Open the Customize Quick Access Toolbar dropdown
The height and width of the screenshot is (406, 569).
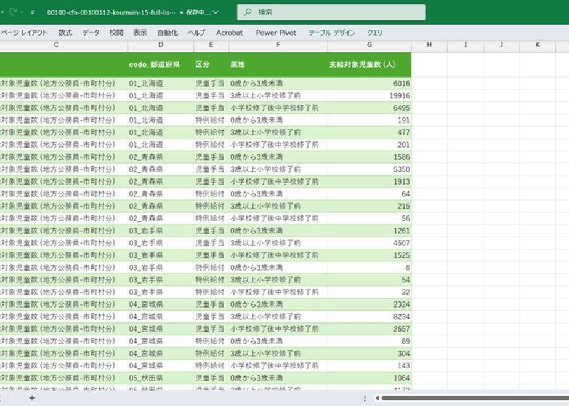coord(33,13)
